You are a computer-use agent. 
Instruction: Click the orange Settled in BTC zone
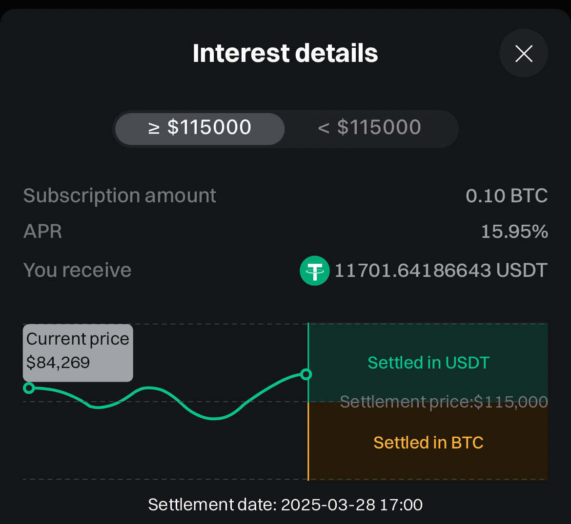428,443
